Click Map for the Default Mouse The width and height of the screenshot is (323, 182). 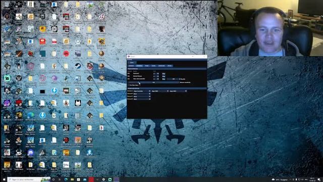point(164,76)
